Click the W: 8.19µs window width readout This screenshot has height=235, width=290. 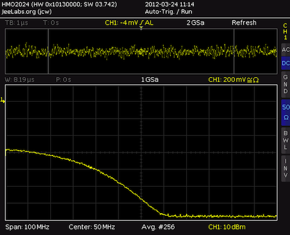20,80
